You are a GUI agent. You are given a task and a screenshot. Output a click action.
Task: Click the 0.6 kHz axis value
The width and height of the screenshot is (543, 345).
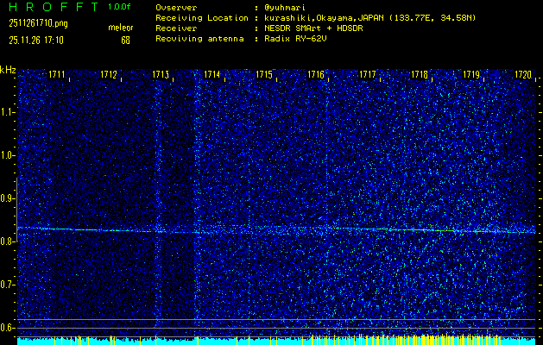(x=8, y=328)
